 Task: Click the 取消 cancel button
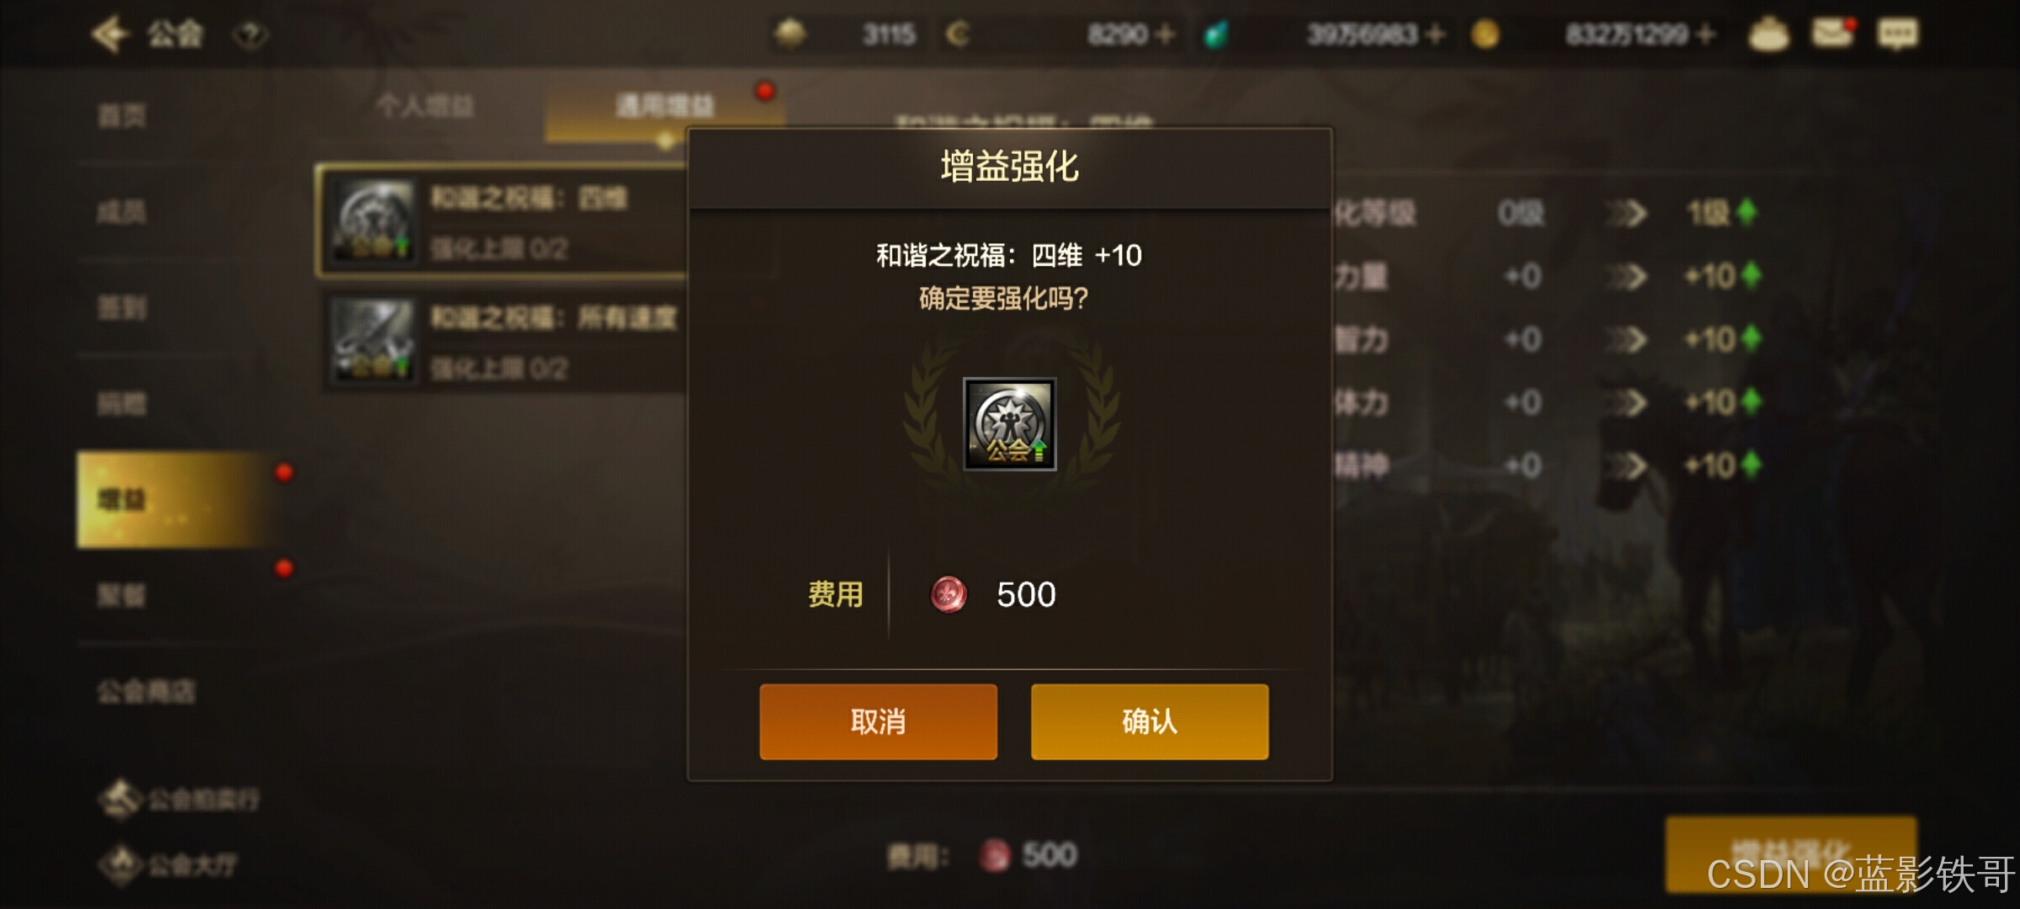(878, 721)
